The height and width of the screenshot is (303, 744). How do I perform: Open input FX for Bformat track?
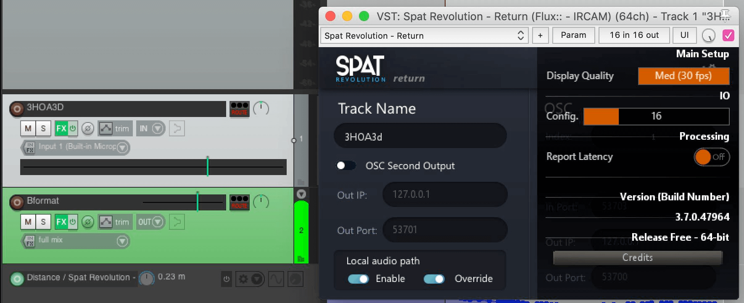(x=29, y=241)
